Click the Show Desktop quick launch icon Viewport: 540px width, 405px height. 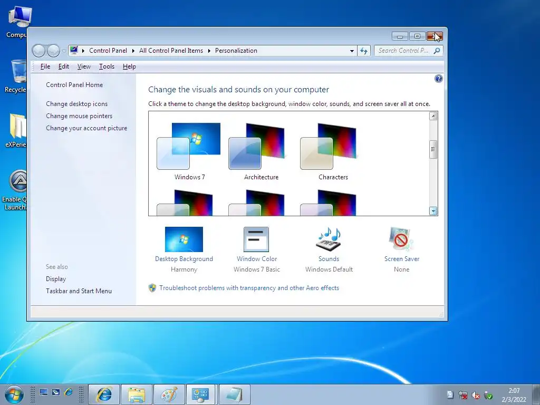point(44,392)
